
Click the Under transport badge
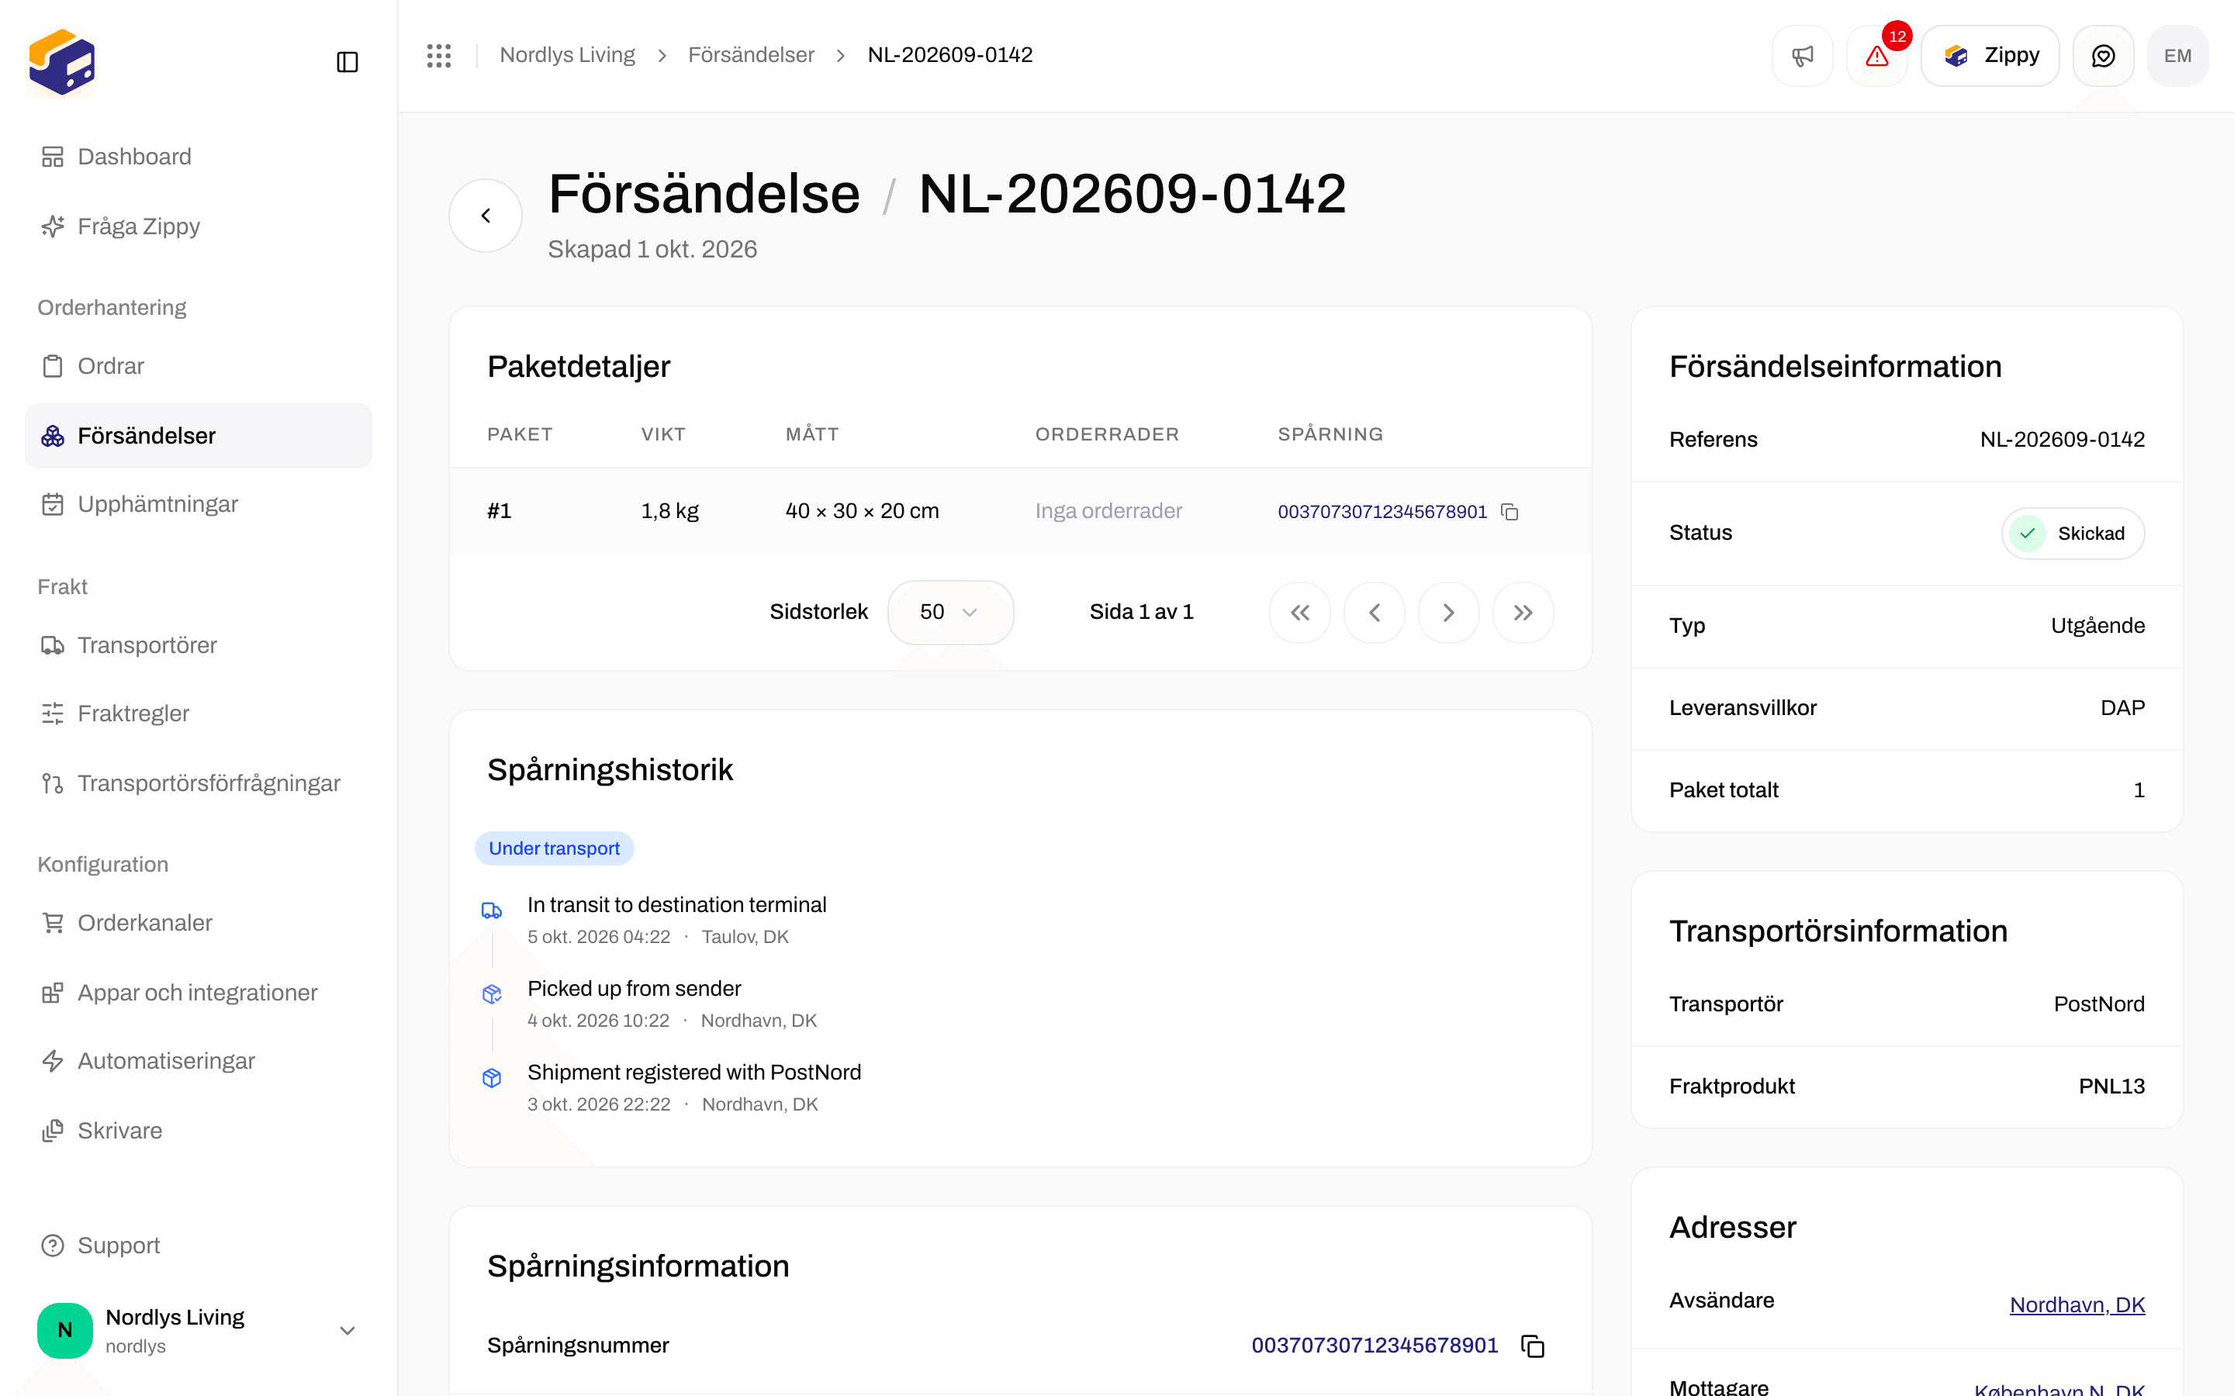pos(554,848)
